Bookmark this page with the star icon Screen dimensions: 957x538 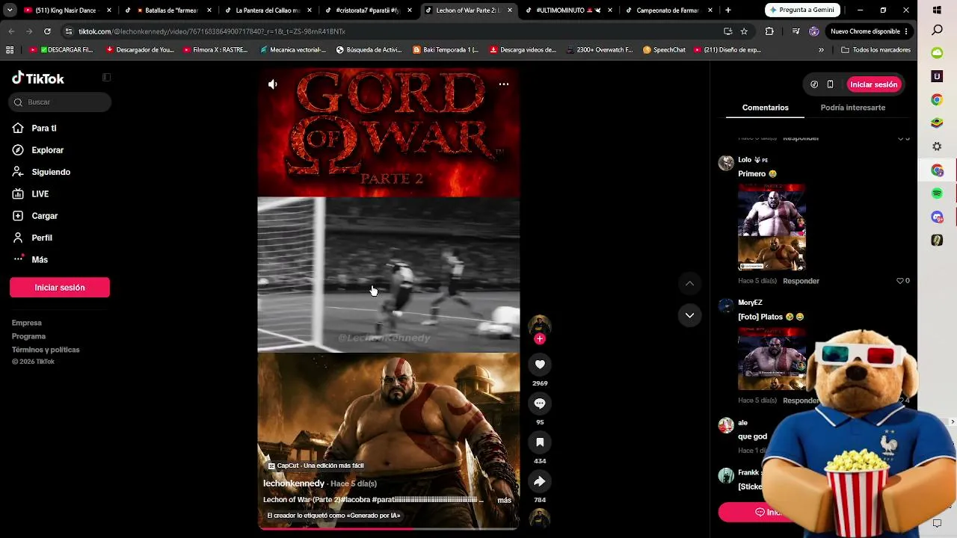pyautogui.click(x=744, y=31)
